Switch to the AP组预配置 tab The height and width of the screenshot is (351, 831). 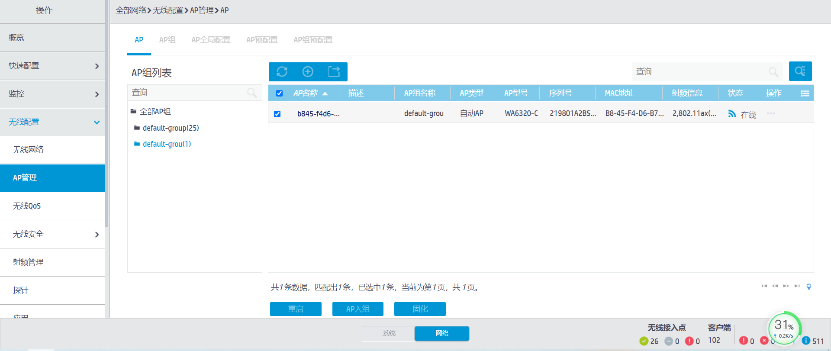click(313, 40)
